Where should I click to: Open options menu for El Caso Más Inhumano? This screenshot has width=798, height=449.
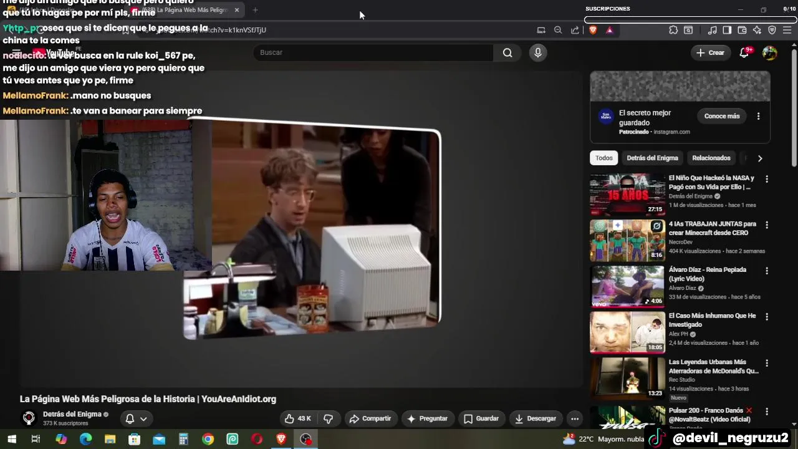(x=767, y=317)
